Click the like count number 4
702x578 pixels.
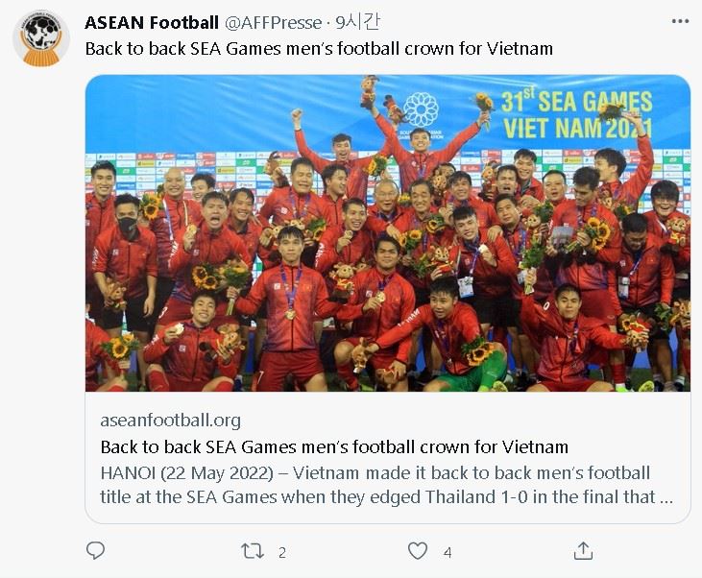click(448, 553)
